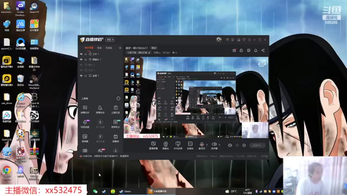The width and height of the screenshot is (347, 195).
Task: Open the bottom row tool with the red badge
Action: (x=101, y=151)
